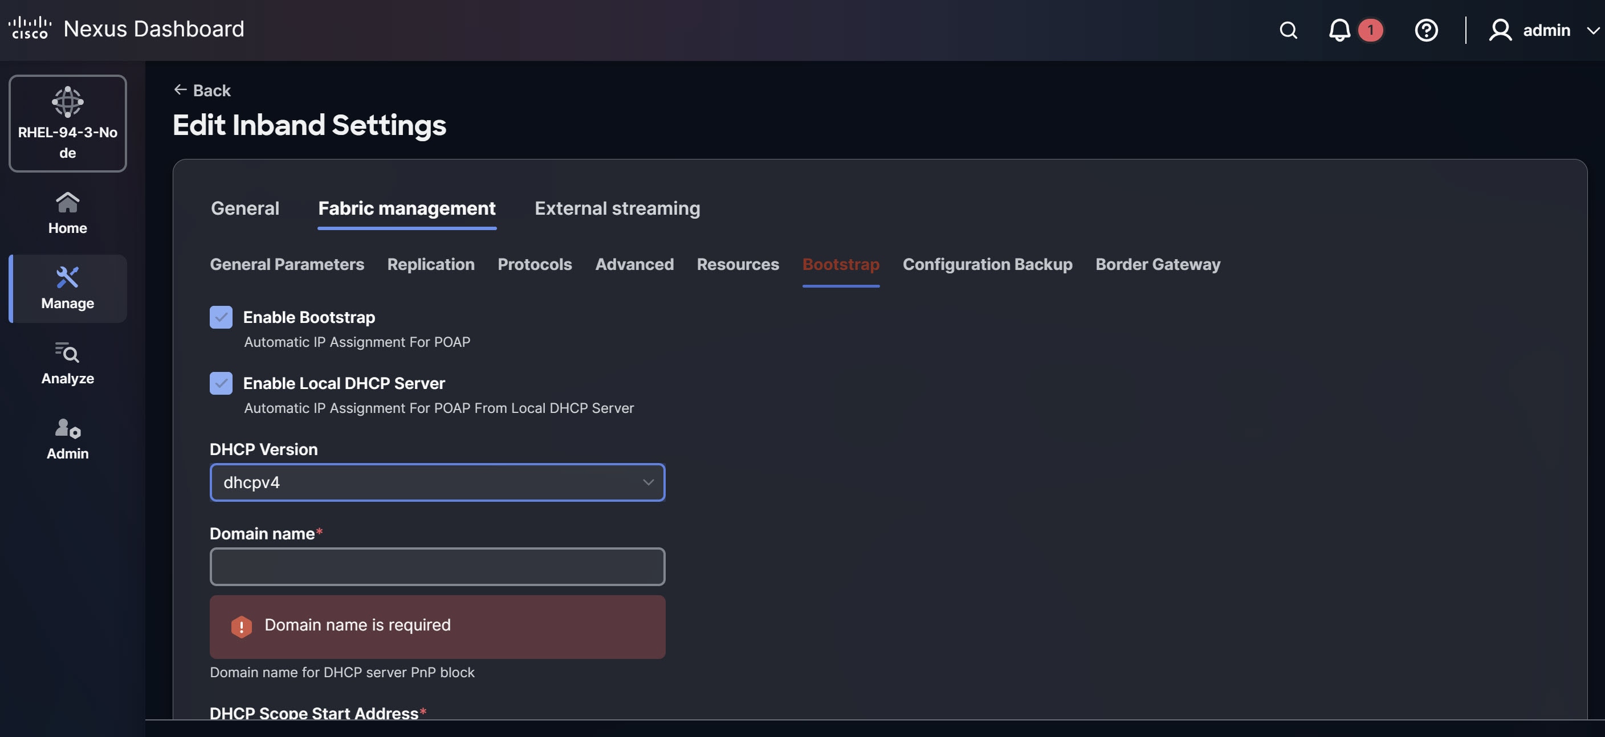The height and width of the screenshot is (737, 1605).
Task: Click inside the Domain name field
Action: click(437, 567)
